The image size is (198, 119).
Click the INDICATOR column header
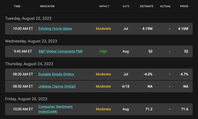47,6
